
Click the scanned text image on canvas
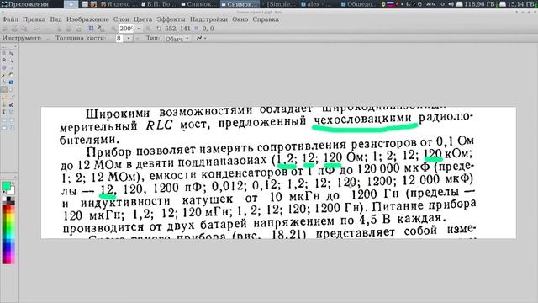point(278,173)
